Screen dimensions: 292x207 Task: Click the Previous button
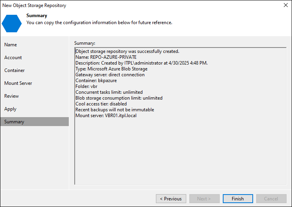(171, 198)
